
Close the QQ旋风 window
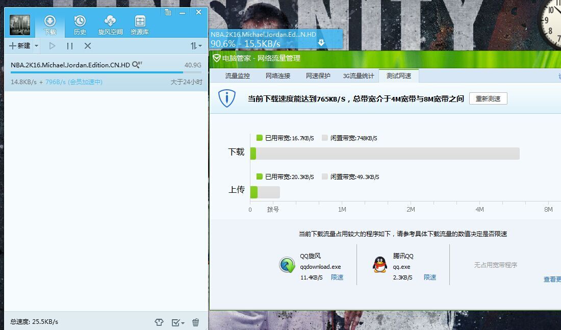198,12
